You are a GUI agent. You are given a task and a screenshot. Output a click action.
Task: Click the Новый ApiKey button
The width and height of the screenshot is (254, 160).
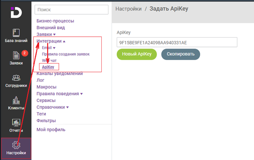(137, 54)
